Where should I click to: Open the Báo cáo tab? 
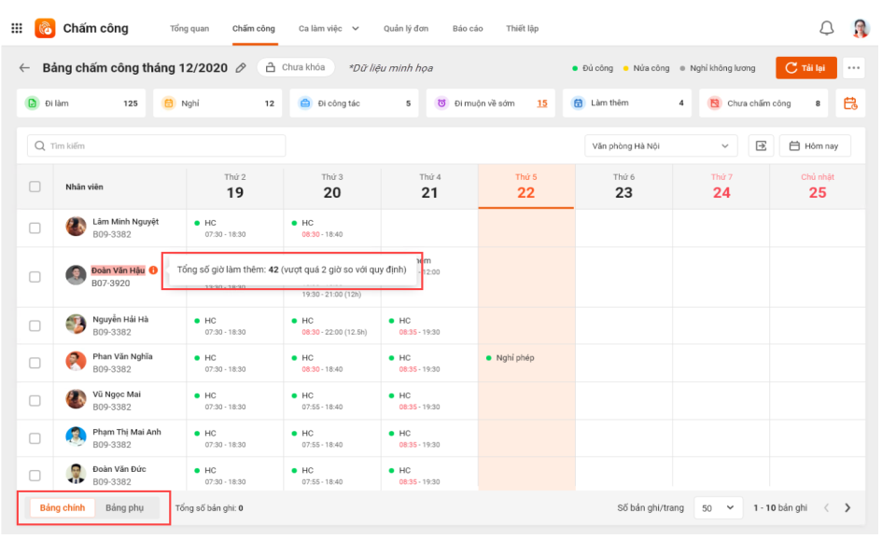(x=468, y=29)
